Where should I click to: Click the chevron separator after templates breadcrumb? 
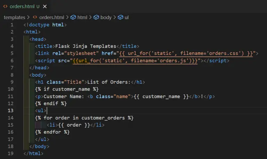pyautogui.click(x=29, y=17)
